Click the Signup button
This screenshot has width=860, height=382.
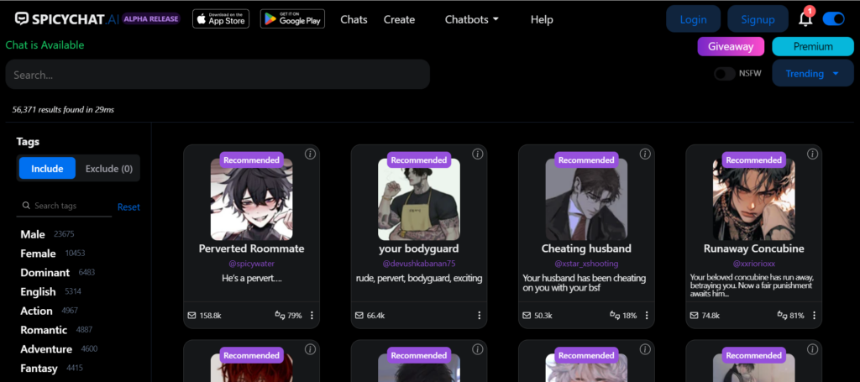coord(758,19)
